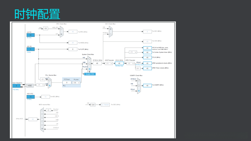Screen dimensions: 251x141
Task: Click the To ADC (MHz) value box
Action: (45, 97)
